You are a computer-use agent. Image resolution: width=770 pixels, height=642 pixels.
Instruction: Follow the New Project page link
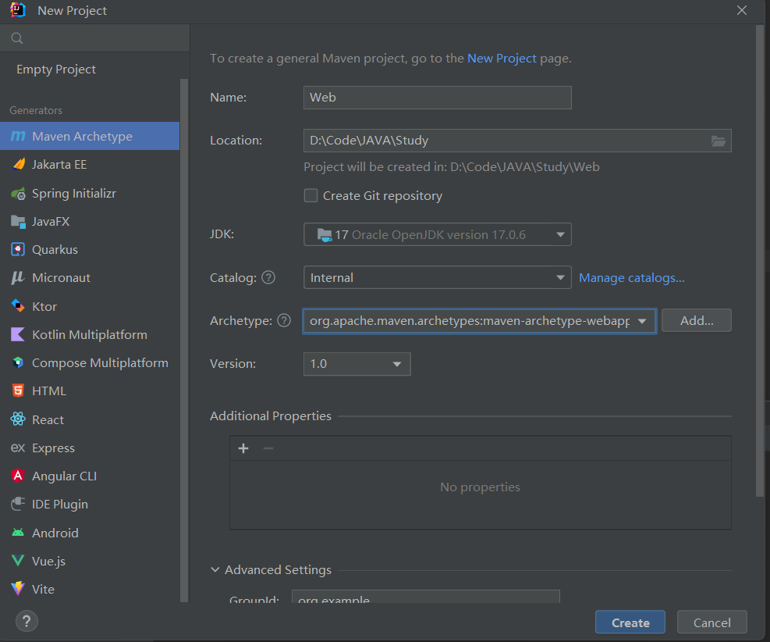pyautogui.click(x=502, y=58)
